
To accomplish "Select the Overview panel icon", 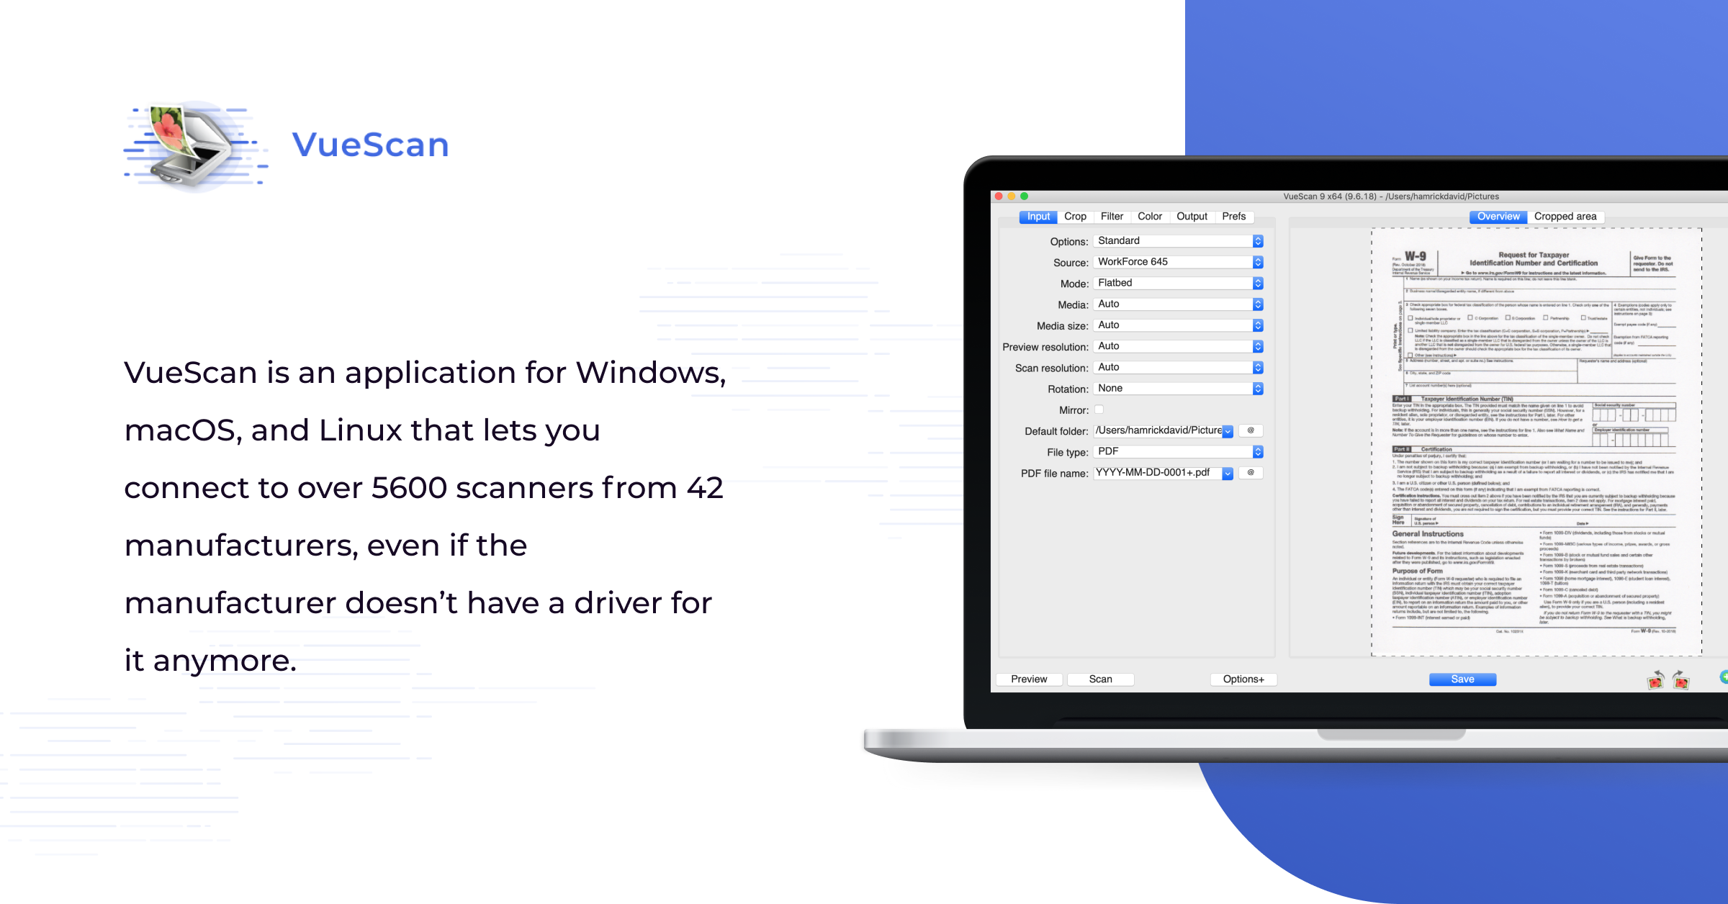I will pyautogui.click(x=1498, y=218).
